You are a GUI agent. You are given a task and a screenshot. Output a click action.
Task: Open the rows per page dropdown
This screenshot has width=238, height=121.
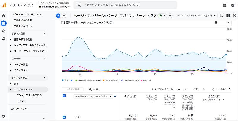181,89
